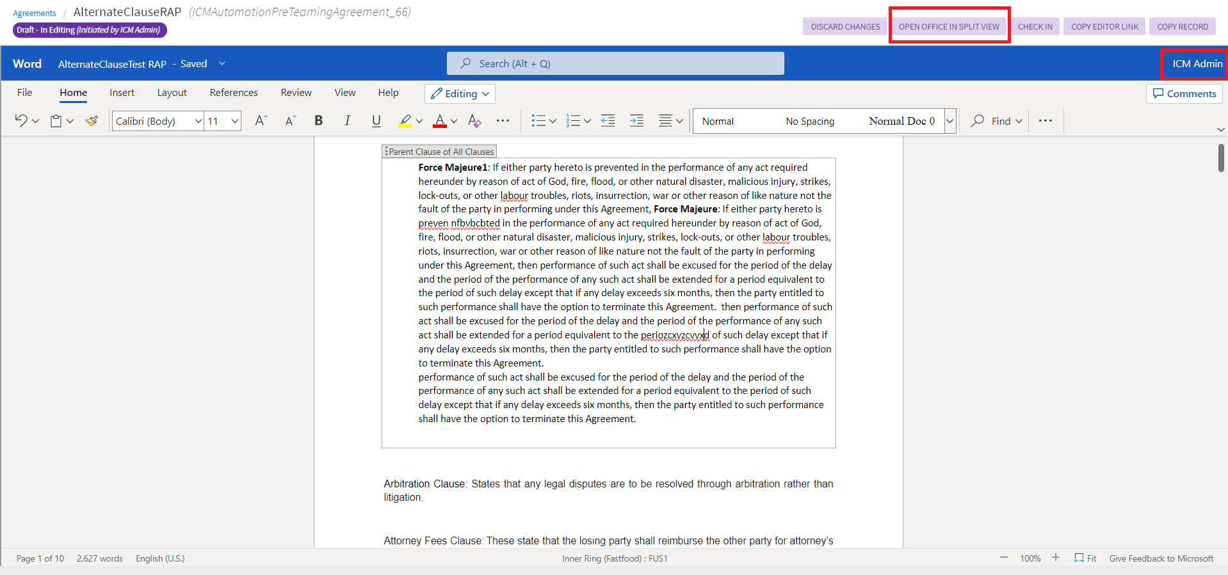1228x575 pixels.
Task: Click the Clear Formatting icon
Action: point(474,121)
